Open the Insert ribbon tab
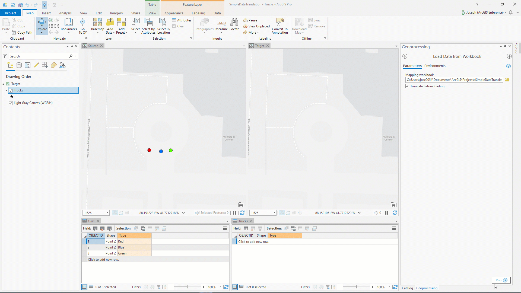 click(x=46, y=13)
